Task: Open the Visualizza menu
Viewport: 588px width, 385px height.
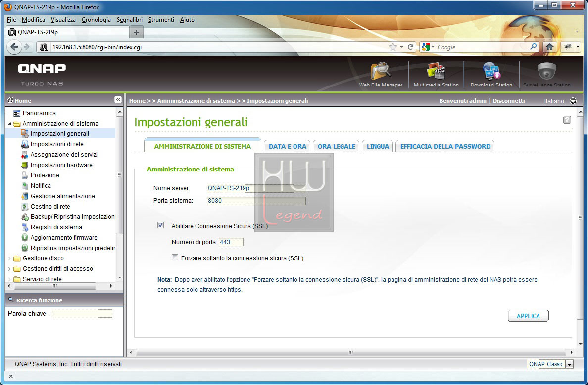Action: (63, 20)
